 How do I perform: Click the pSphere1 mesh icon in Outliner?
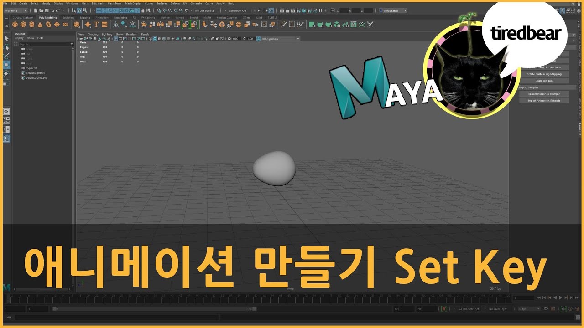point(23,68)
